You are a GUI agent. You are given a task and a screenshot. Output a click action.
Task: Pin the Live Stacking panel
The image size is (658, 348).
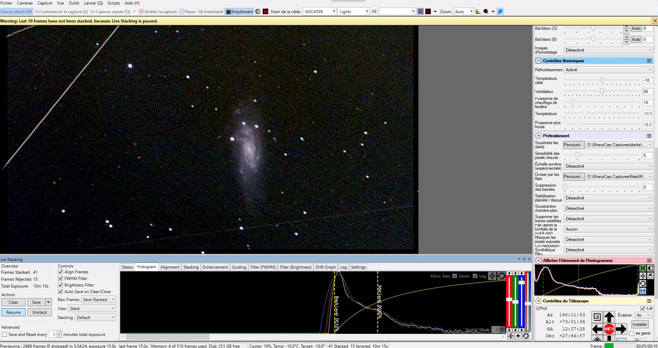tap(524, 259)
